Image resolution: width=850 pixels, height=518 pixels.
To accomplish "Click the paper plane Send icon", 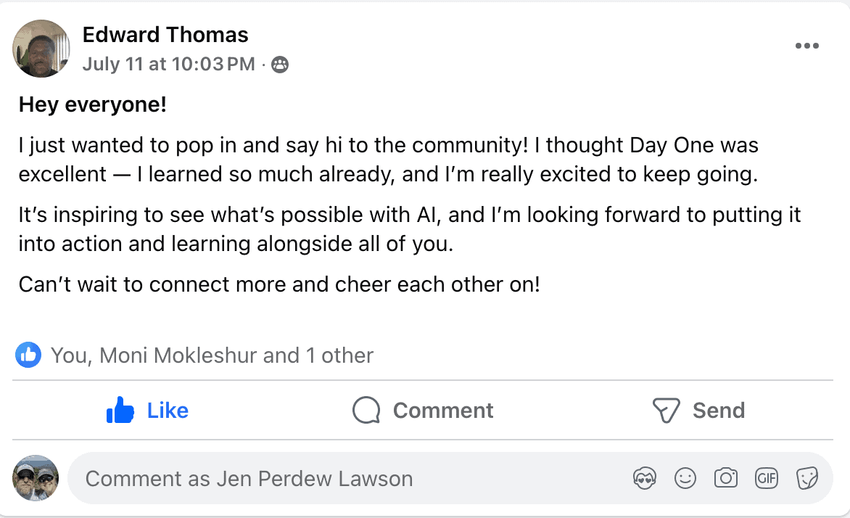I will coord(665,411).
